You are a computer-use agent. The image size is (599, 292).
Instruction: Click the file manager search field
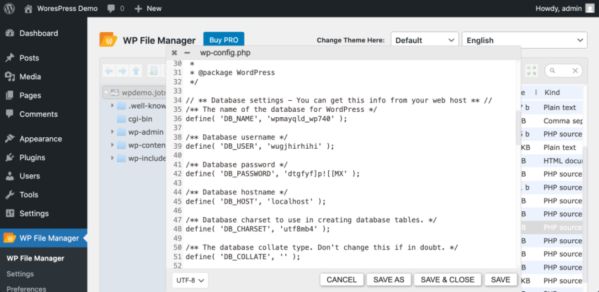(563, 70)
